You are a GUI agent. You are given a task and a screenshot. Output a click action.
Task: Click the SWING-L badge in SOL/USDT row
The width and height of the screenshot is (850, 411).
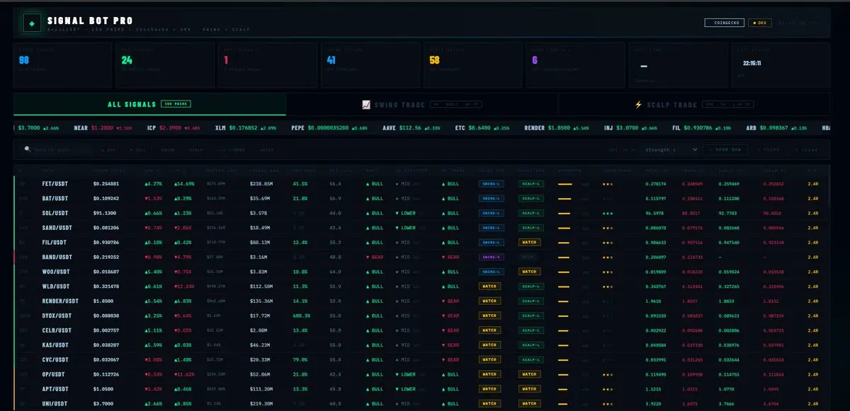coord(491,213)
